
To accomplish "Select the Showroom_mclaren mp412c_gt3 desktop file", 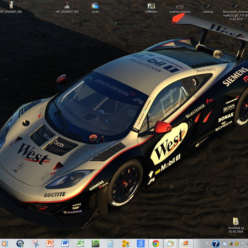I will point(236,12).
